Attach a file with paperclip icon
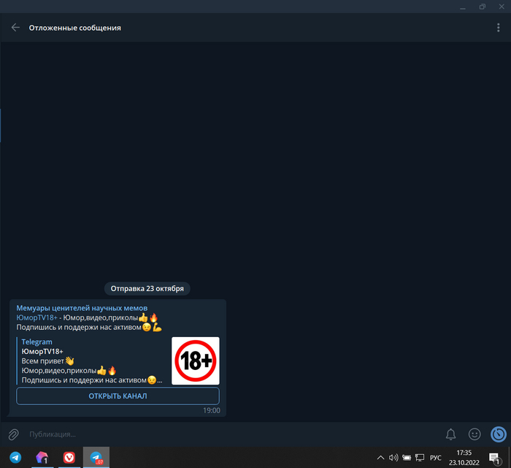 (13, 434)
